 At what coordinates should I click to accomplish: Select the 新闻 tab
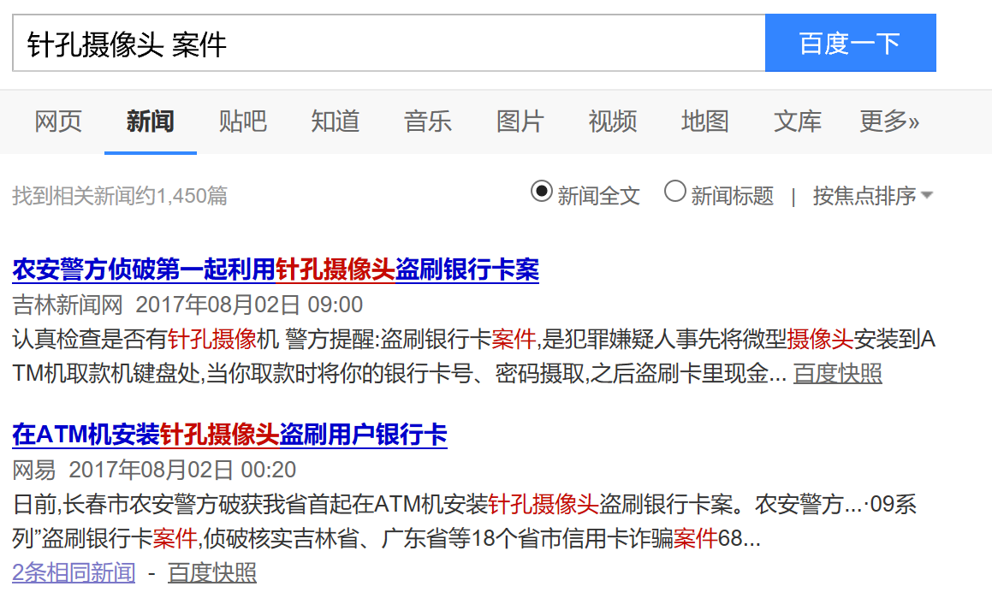[150, 121]
